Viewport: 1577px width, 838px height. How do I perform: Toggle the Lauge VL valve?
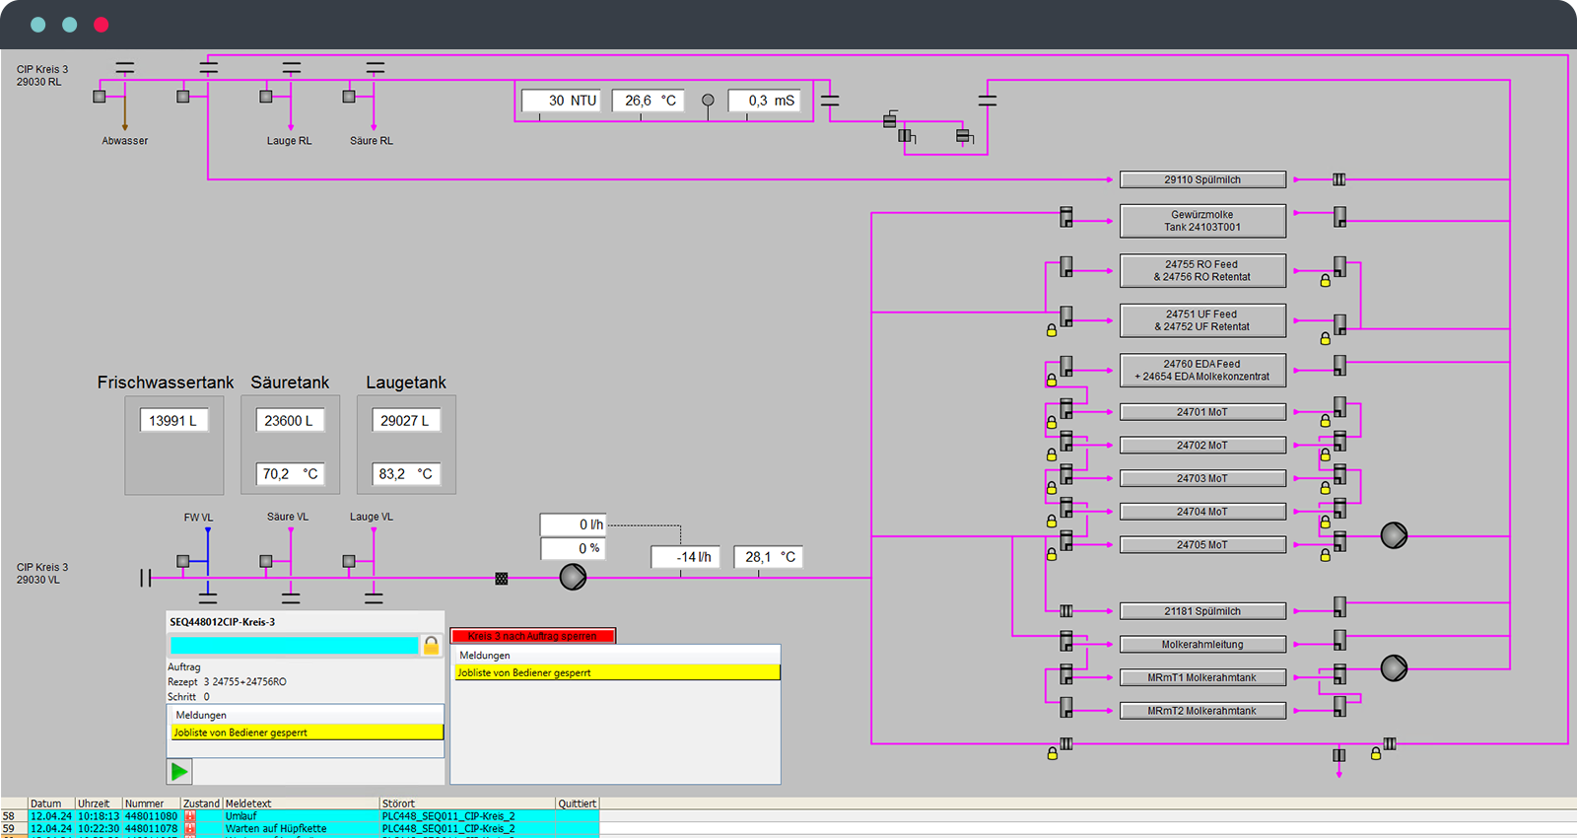click(349, 561)
